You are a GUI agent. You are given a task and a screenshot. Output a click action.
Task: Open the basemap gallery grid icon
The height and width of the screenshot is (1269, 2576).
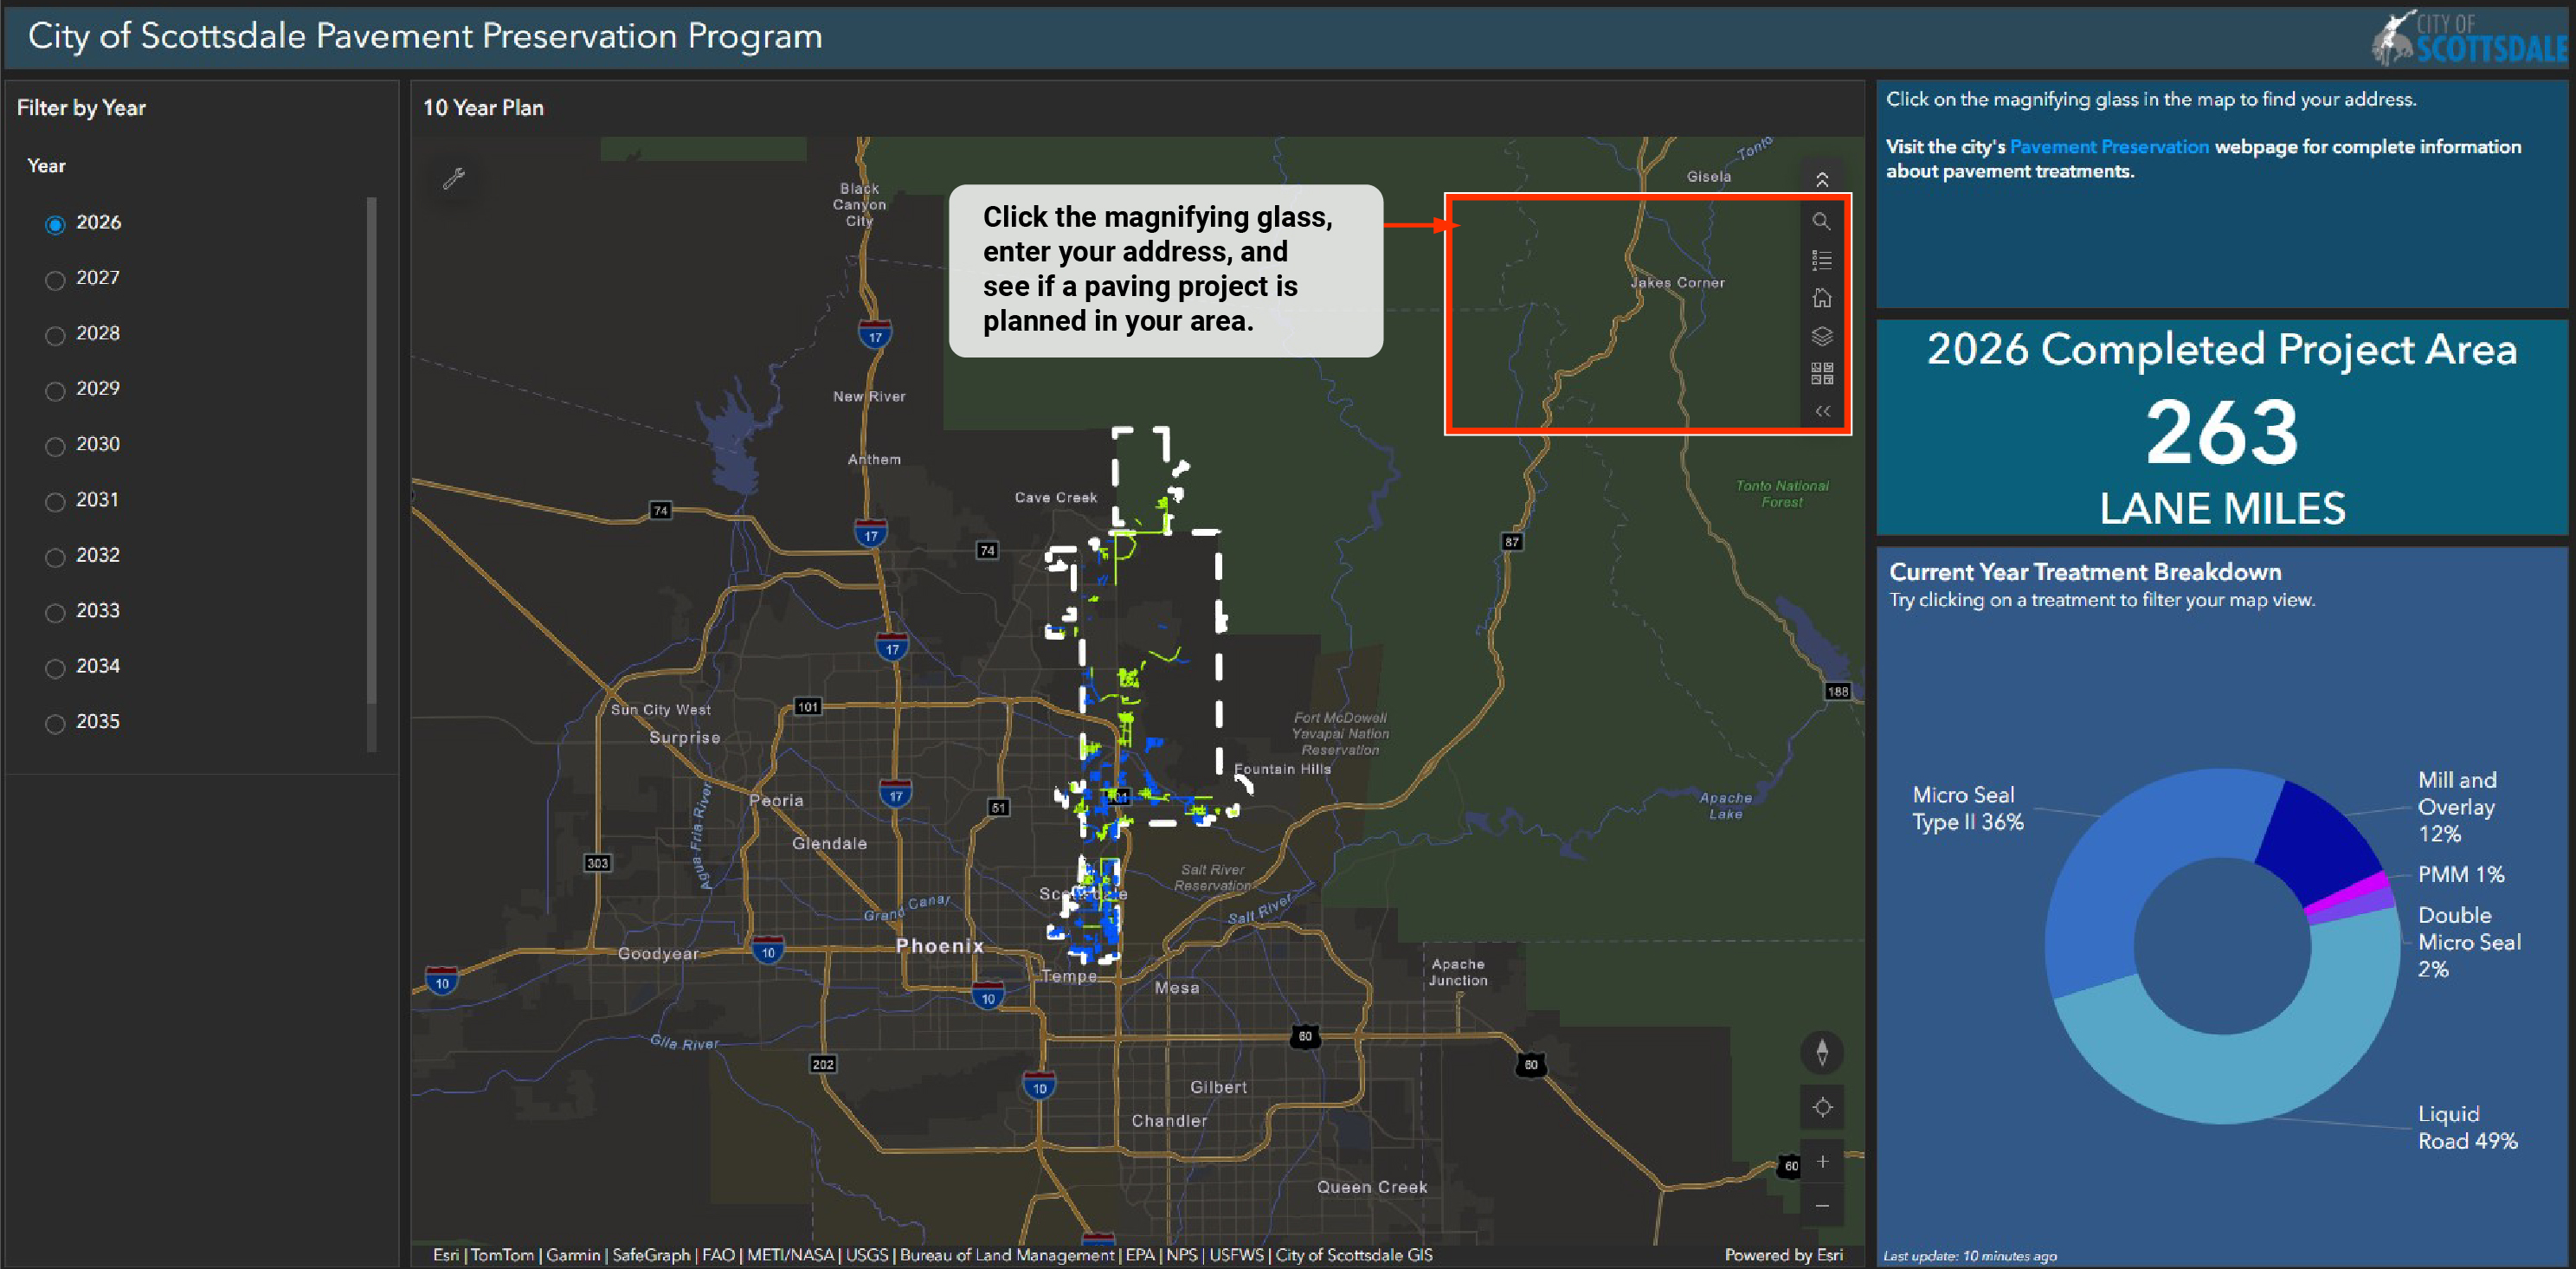[x=1821, y=374]
